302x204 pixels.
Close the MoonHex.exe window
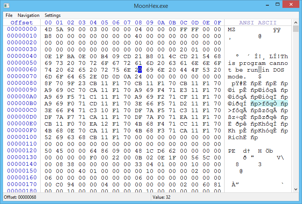coord(291,4)
